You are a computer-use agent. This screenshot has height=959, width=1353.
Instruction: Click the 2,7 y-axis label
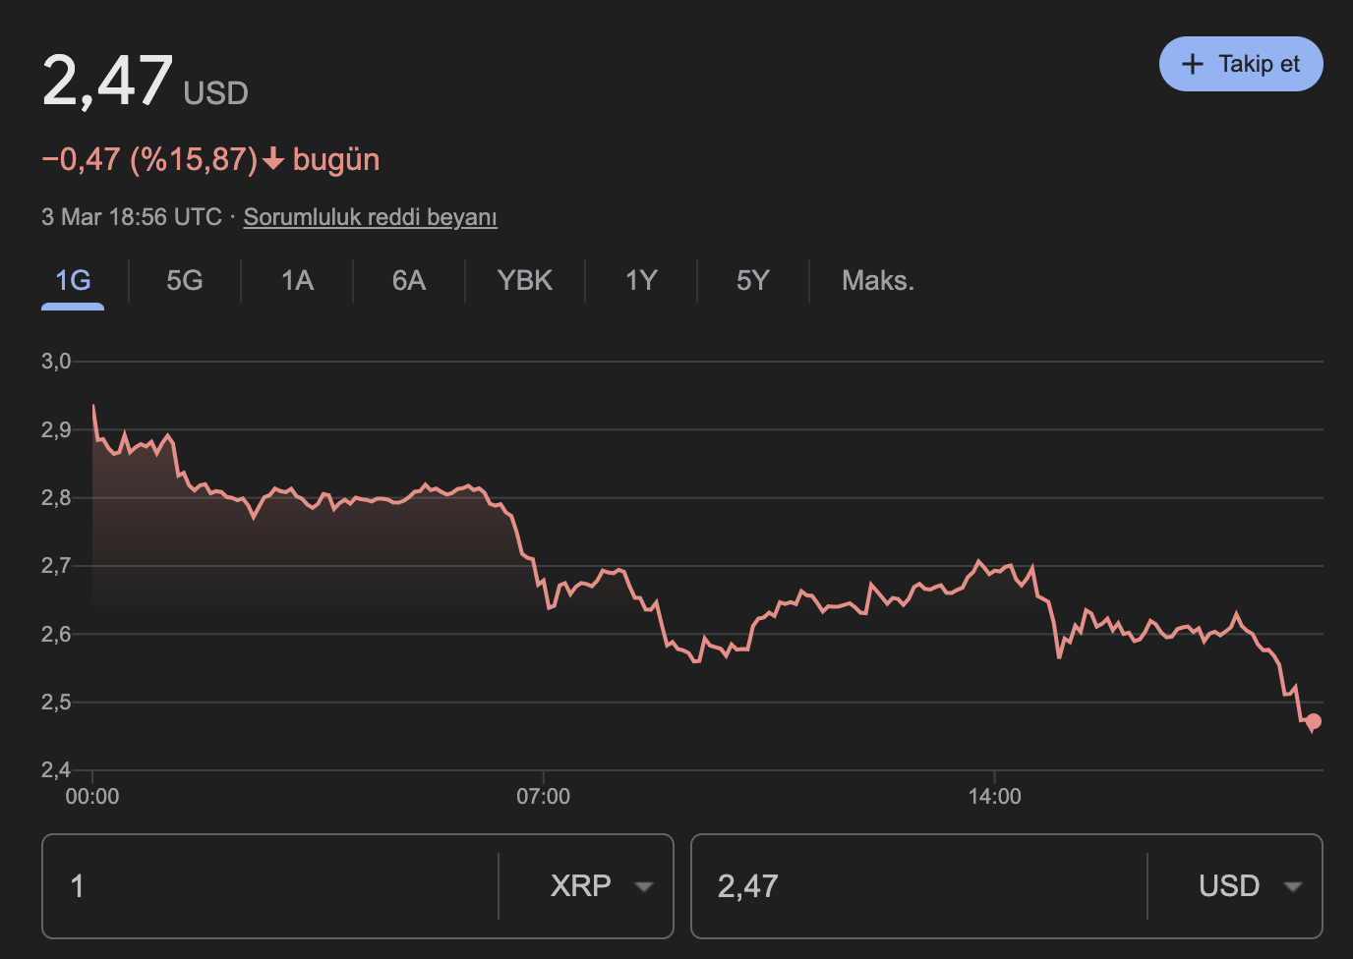[56, 566]
